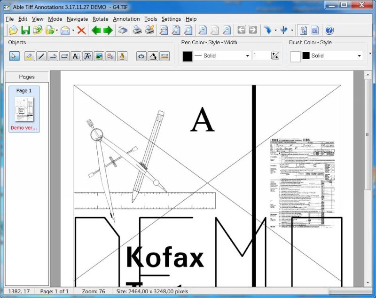Screen dimensions: 376x298
Task: Open the Help menu
Action: point(191,19)
